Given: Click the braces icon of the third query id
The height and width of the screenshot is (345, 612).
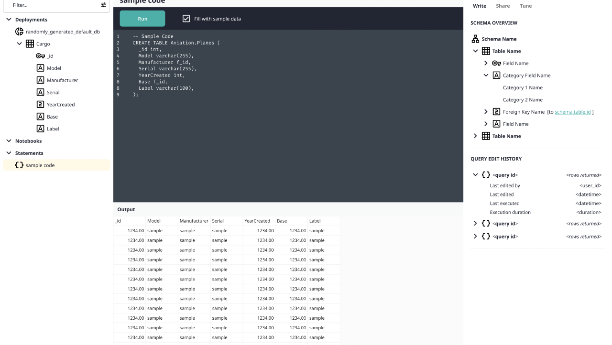Looking at the screenshot, I should click(x=486, y=237).
